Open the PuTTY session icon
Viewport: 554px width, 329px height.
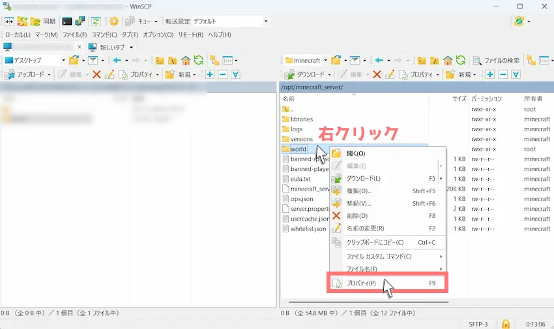[x=80, y=22]
